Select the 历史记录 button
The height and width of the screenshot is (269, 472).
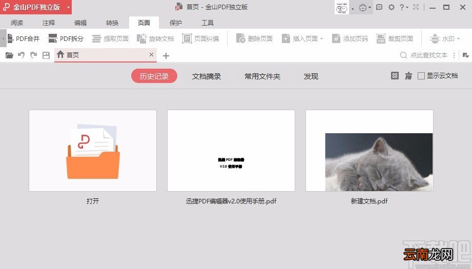(x=154, y=76)
